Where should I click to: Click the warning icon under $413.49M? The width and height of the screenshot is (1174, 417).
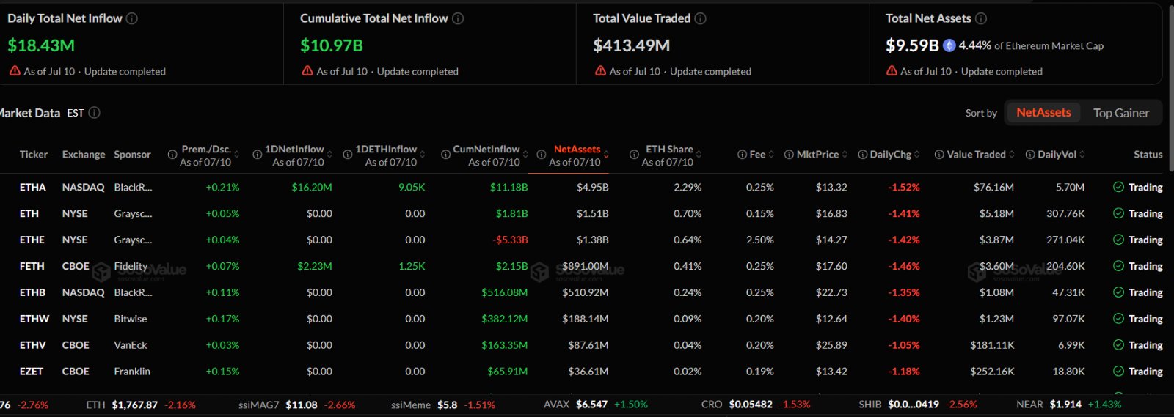(x=600, y=71)
